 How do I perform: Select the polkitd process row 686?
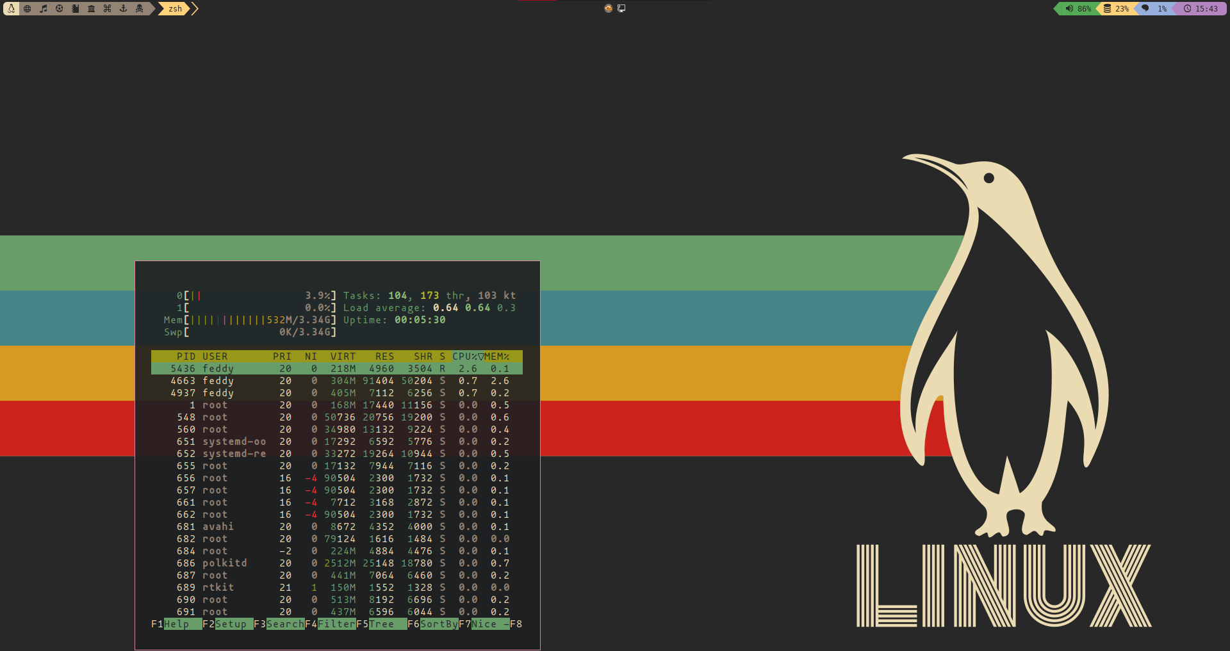pyautogui.click(x=337, y=563)
